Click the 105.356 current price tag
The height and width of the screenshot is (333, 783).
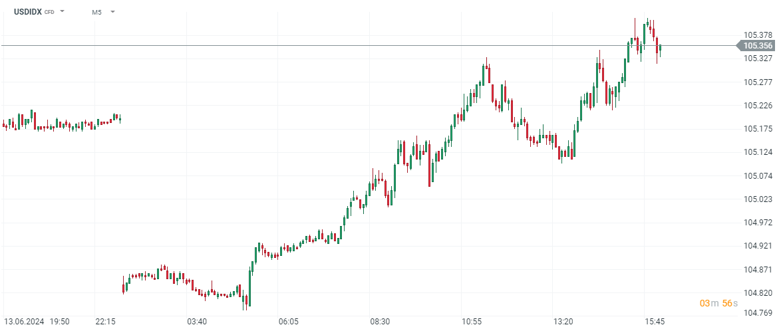click(758, 46)
